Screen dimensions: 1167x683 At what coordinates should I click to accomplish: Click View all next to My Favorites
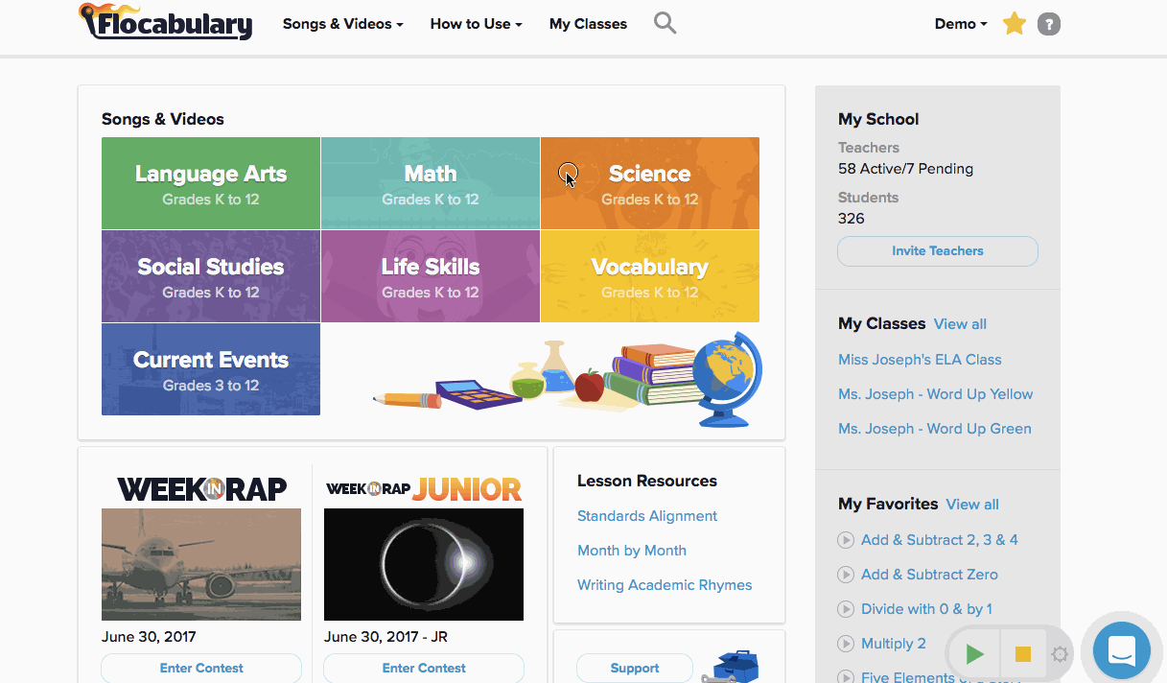[971, 505]
